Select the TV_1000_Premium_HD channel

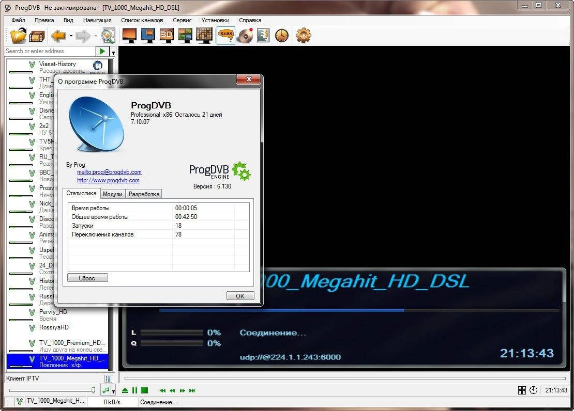click(x=57, y=346)
